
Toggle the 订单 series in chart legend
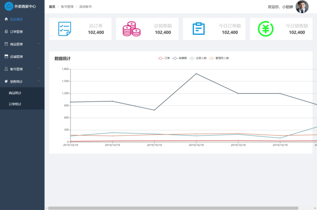[x=164, y=58]
